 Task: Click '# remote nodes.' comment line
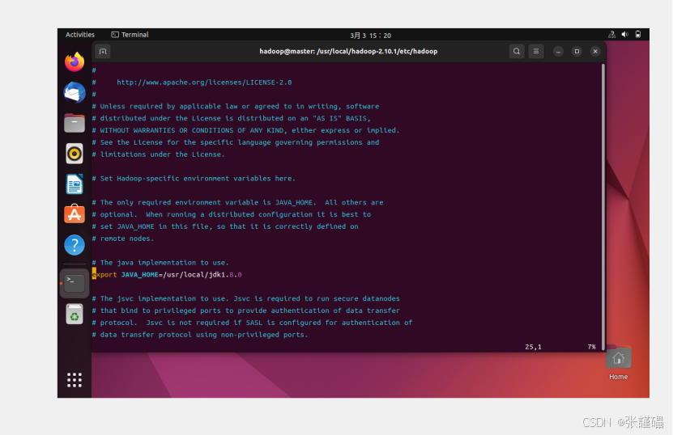(123, 239)
